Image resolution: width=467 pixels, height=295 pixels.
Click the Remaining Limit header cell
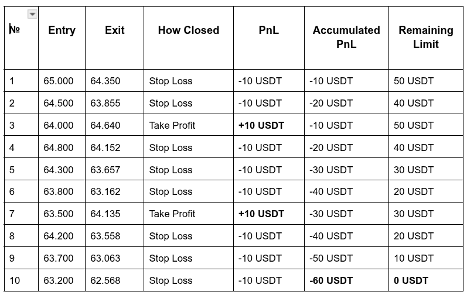point(425,37)
